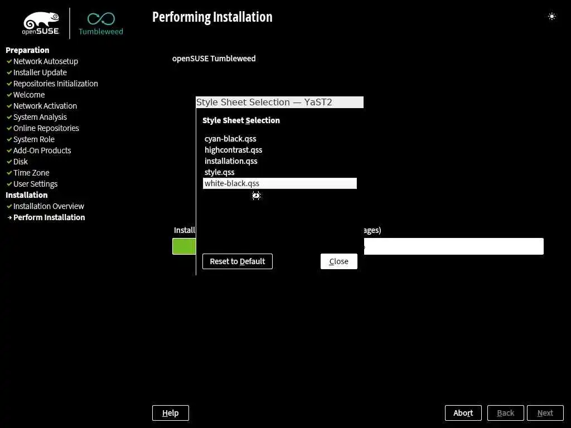Click the checkmark beside Installation Overview
This screenshot has height=428, width=571.
(x=9, y=206)
